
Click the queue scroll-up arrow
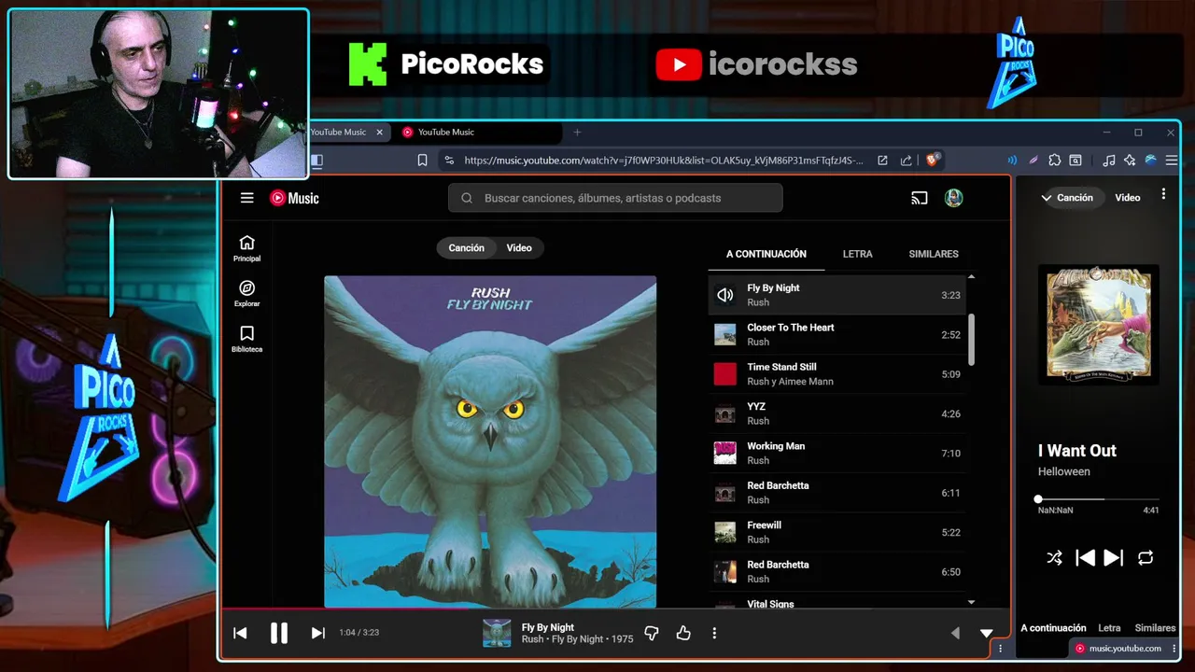(x=971, y=277)
